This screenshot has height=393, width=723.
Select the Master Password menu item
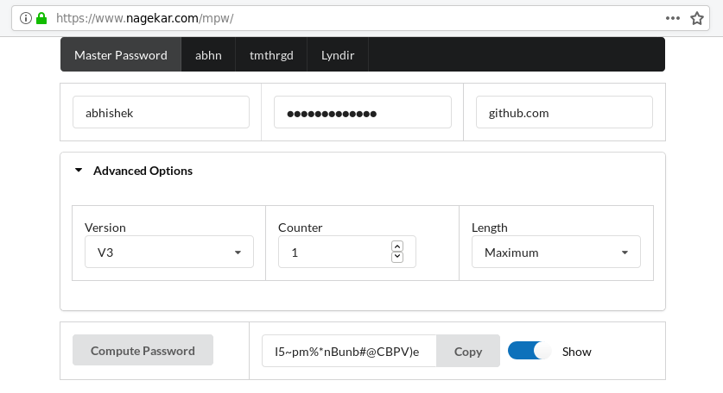click(121, 55)
